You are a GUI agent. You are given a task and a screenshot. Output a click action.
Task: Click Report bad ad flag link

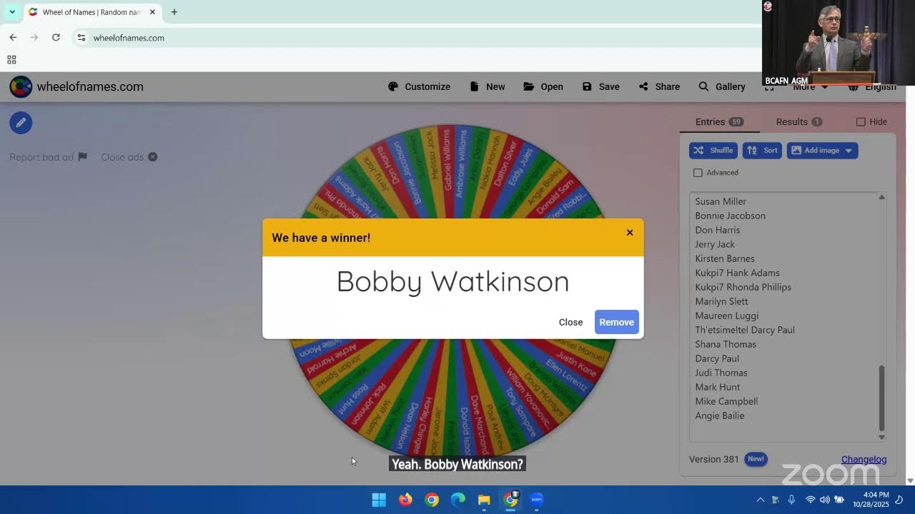48,157
